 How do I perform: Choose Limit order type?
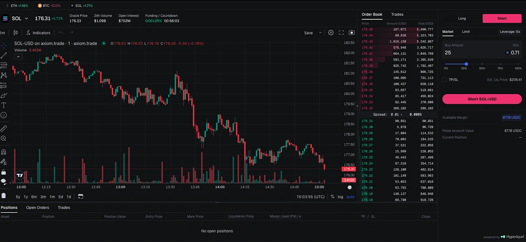[466, 32]
